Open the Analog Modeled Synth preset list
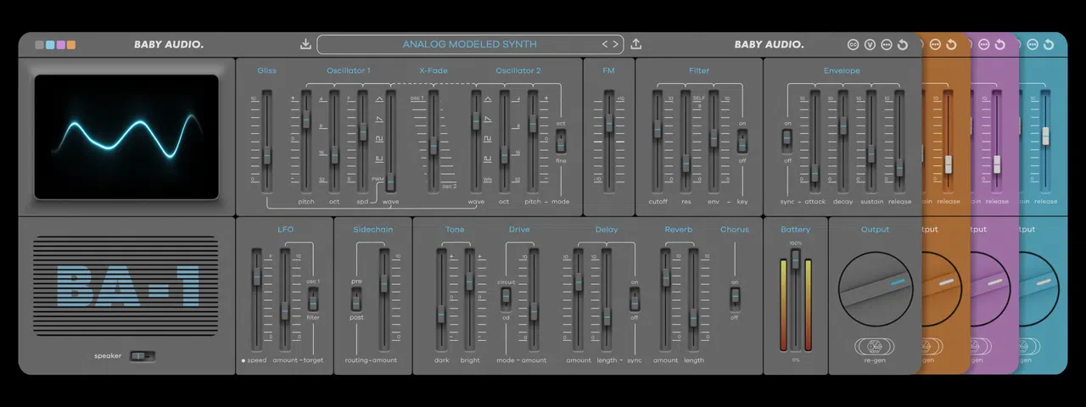 click(469, 44)
